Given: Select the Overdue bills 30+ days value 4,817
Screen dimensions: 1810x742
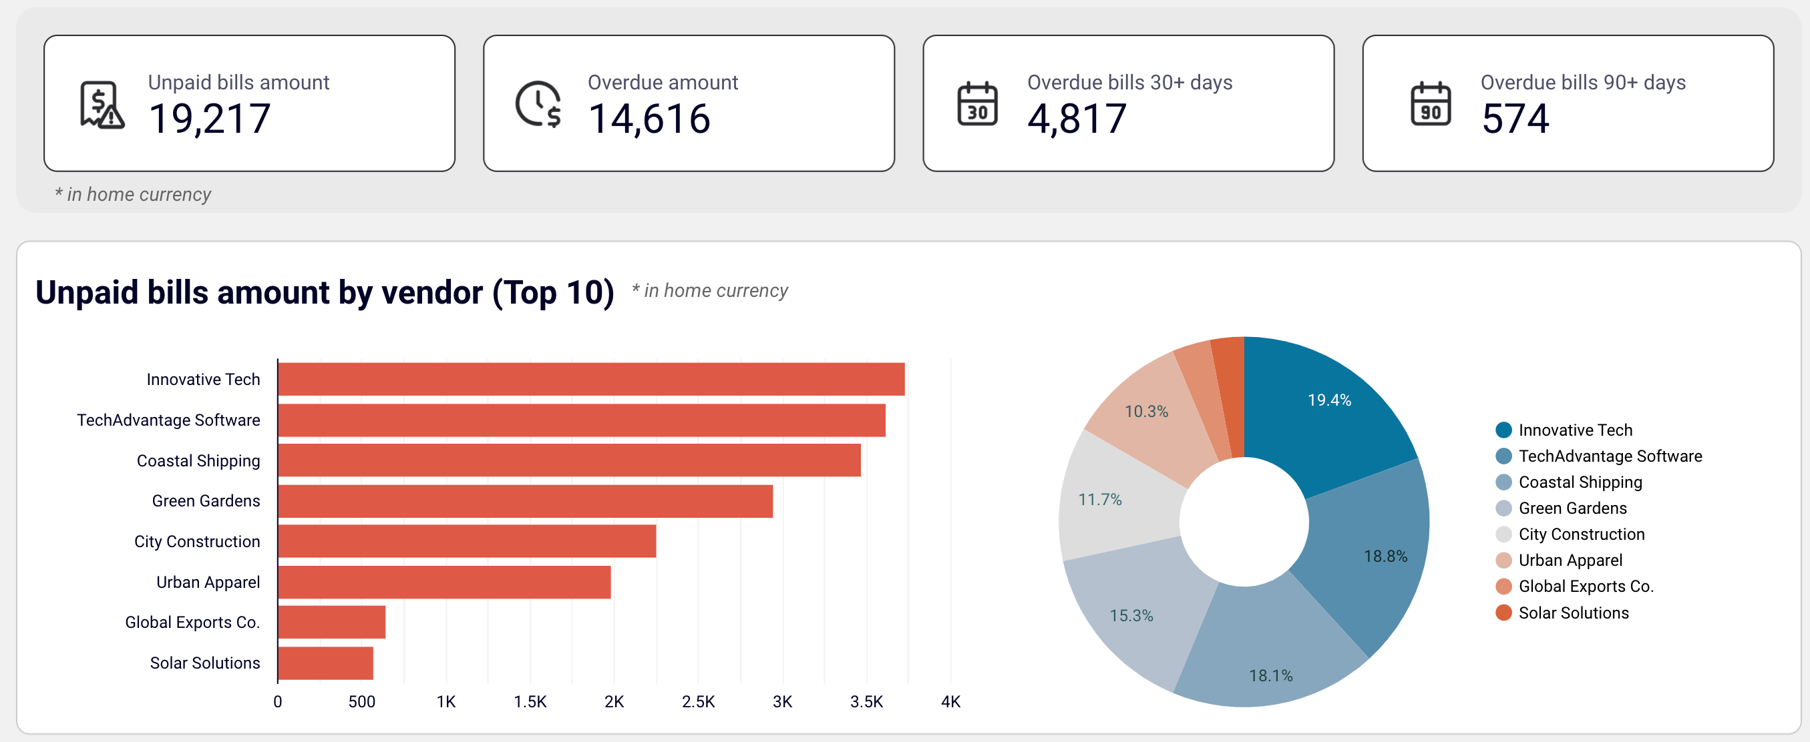Looking at the screenshot, I should [1077, 119].
